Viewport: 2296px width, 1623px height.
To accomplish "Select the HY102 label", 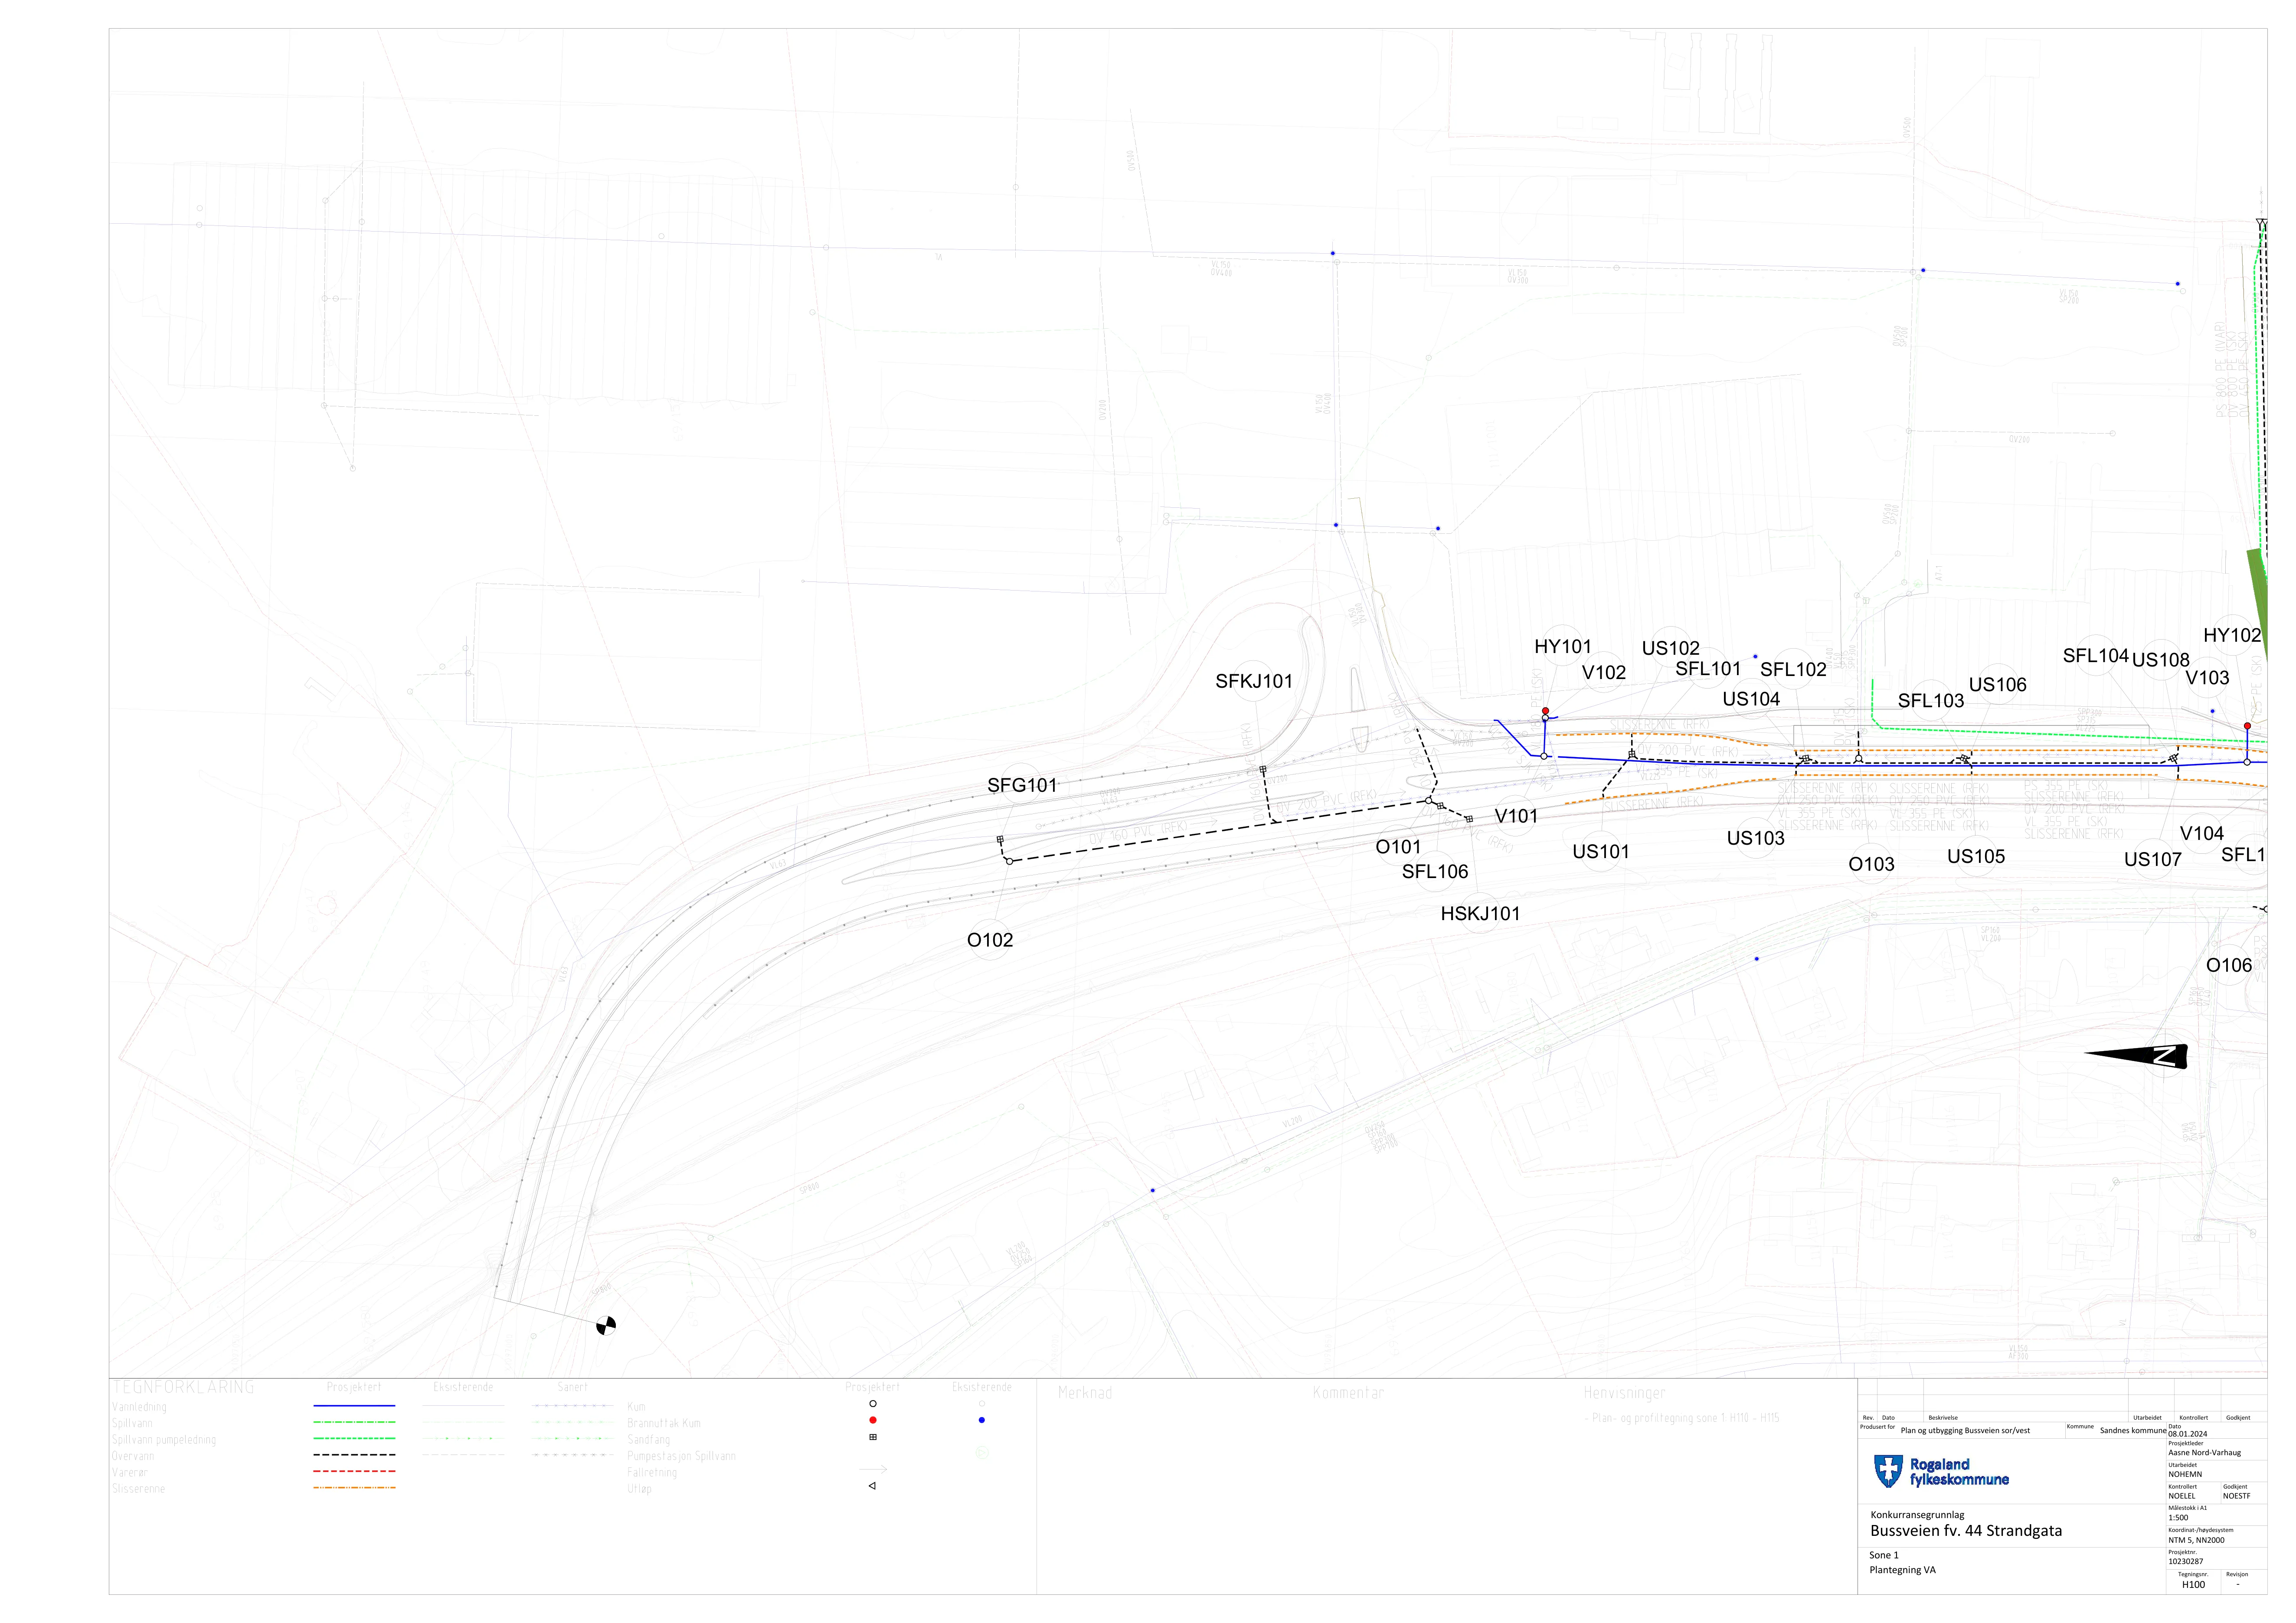I will point(2232,635).
